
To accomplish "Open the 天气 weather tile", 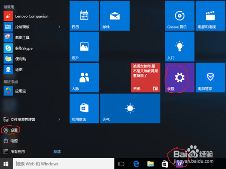I will pos(130,109).
